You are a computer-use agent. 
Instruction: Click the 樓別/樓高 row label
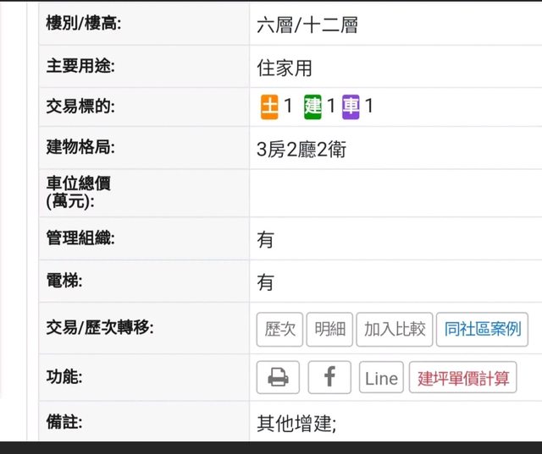click(x=84, y=24)
